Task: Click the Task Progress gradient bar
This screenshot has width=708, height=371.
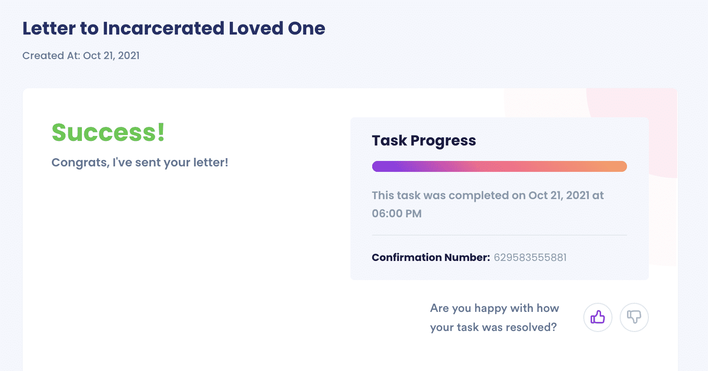Action: (500, 166)
